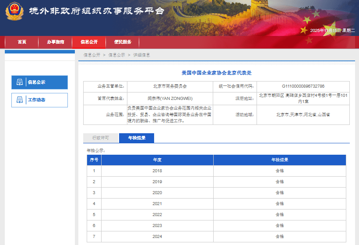Open the 信息公示 sidebar button

(39, 82)
